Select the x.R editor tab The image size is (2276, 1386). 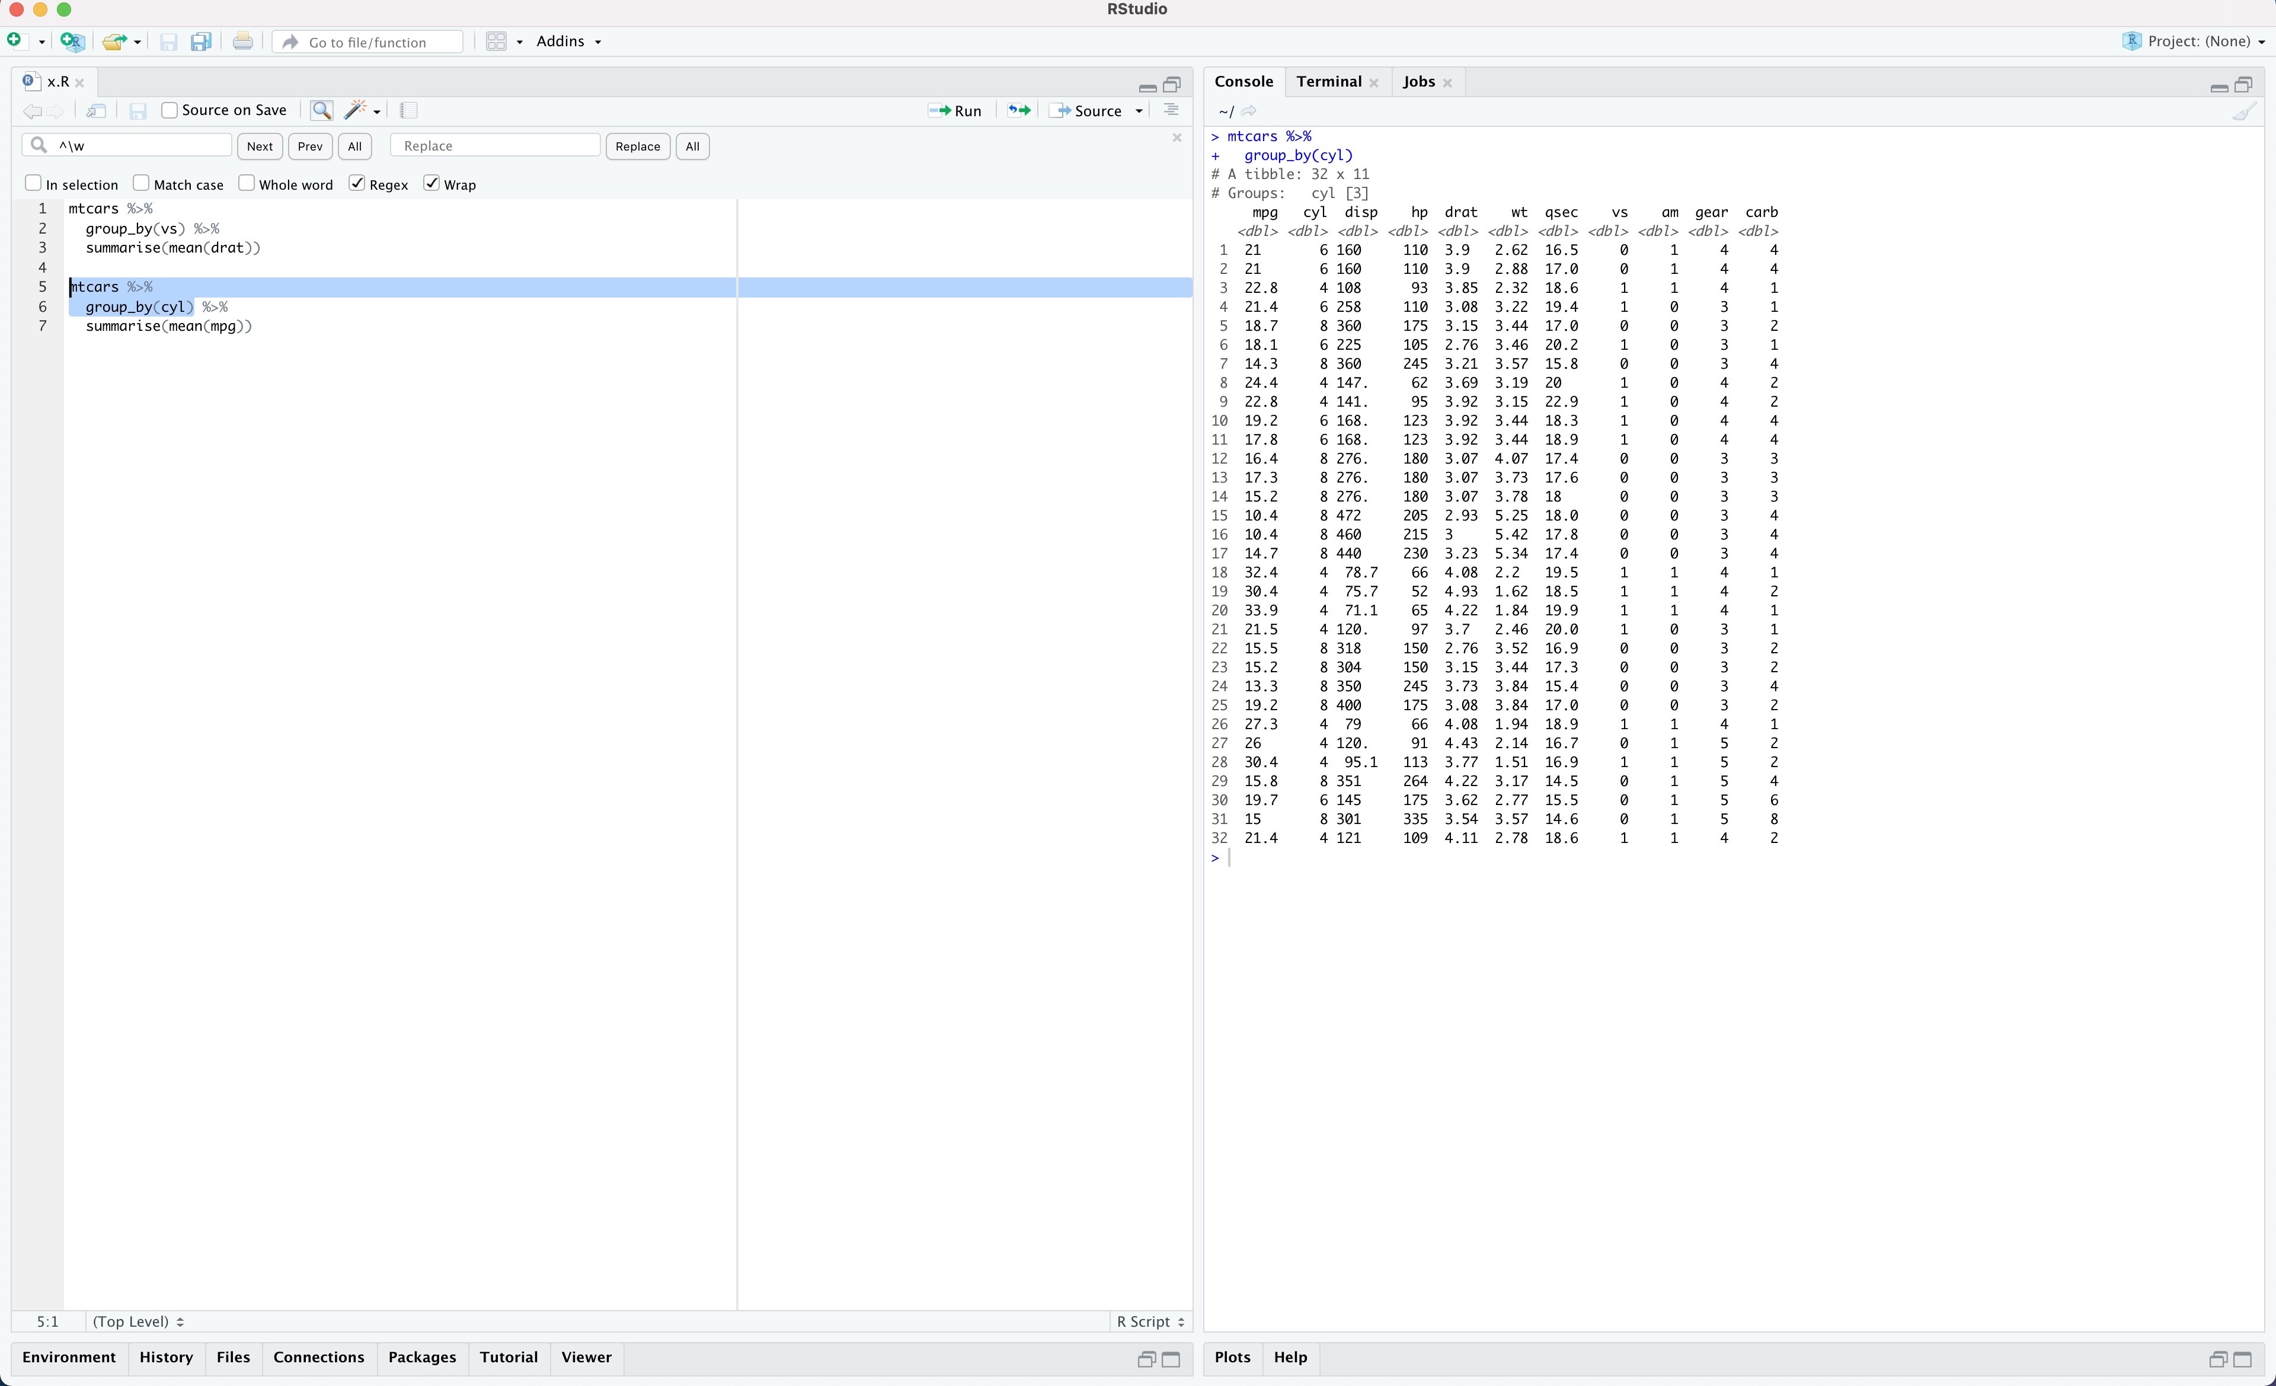[x=57, y=81]
